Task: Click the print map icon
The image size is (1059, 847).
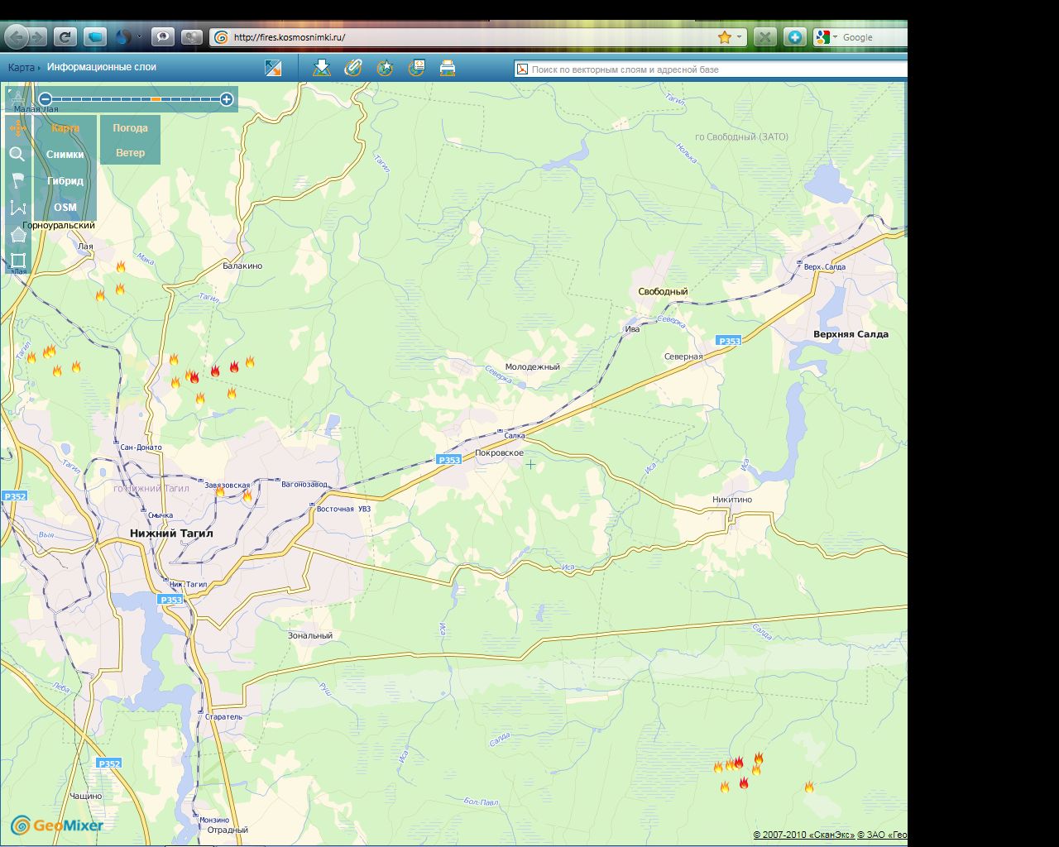Action: tap(448, 68)
